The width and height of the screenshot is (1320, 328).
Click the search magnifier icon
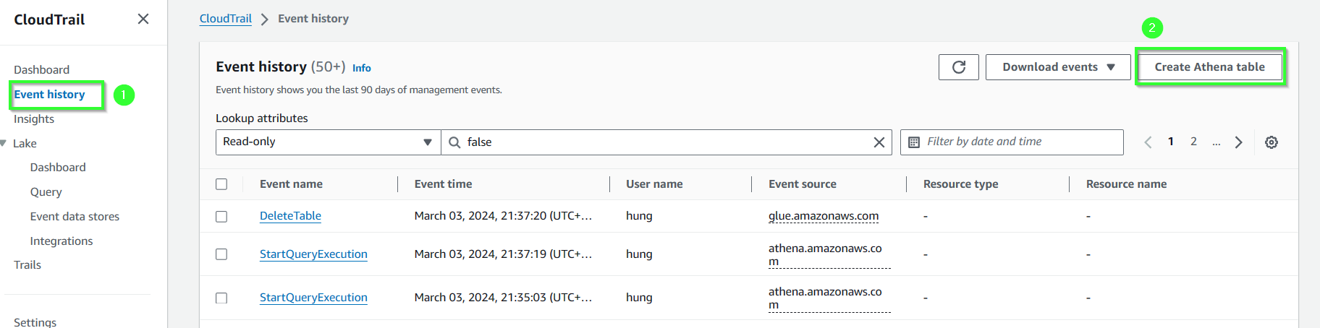click(x=454, y=142)
